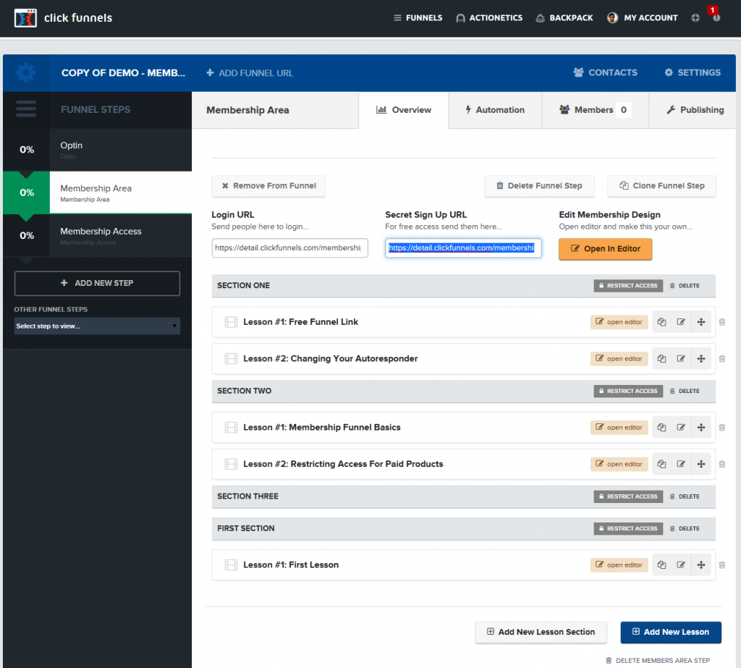Screen dimensions: 741x668
Task: Select the Secret Sign Up URL input field
Action: point(463,248)
